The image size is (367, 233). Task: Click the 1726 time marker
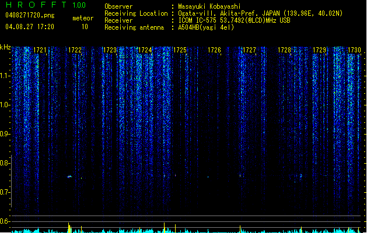[x=214, y=50]
